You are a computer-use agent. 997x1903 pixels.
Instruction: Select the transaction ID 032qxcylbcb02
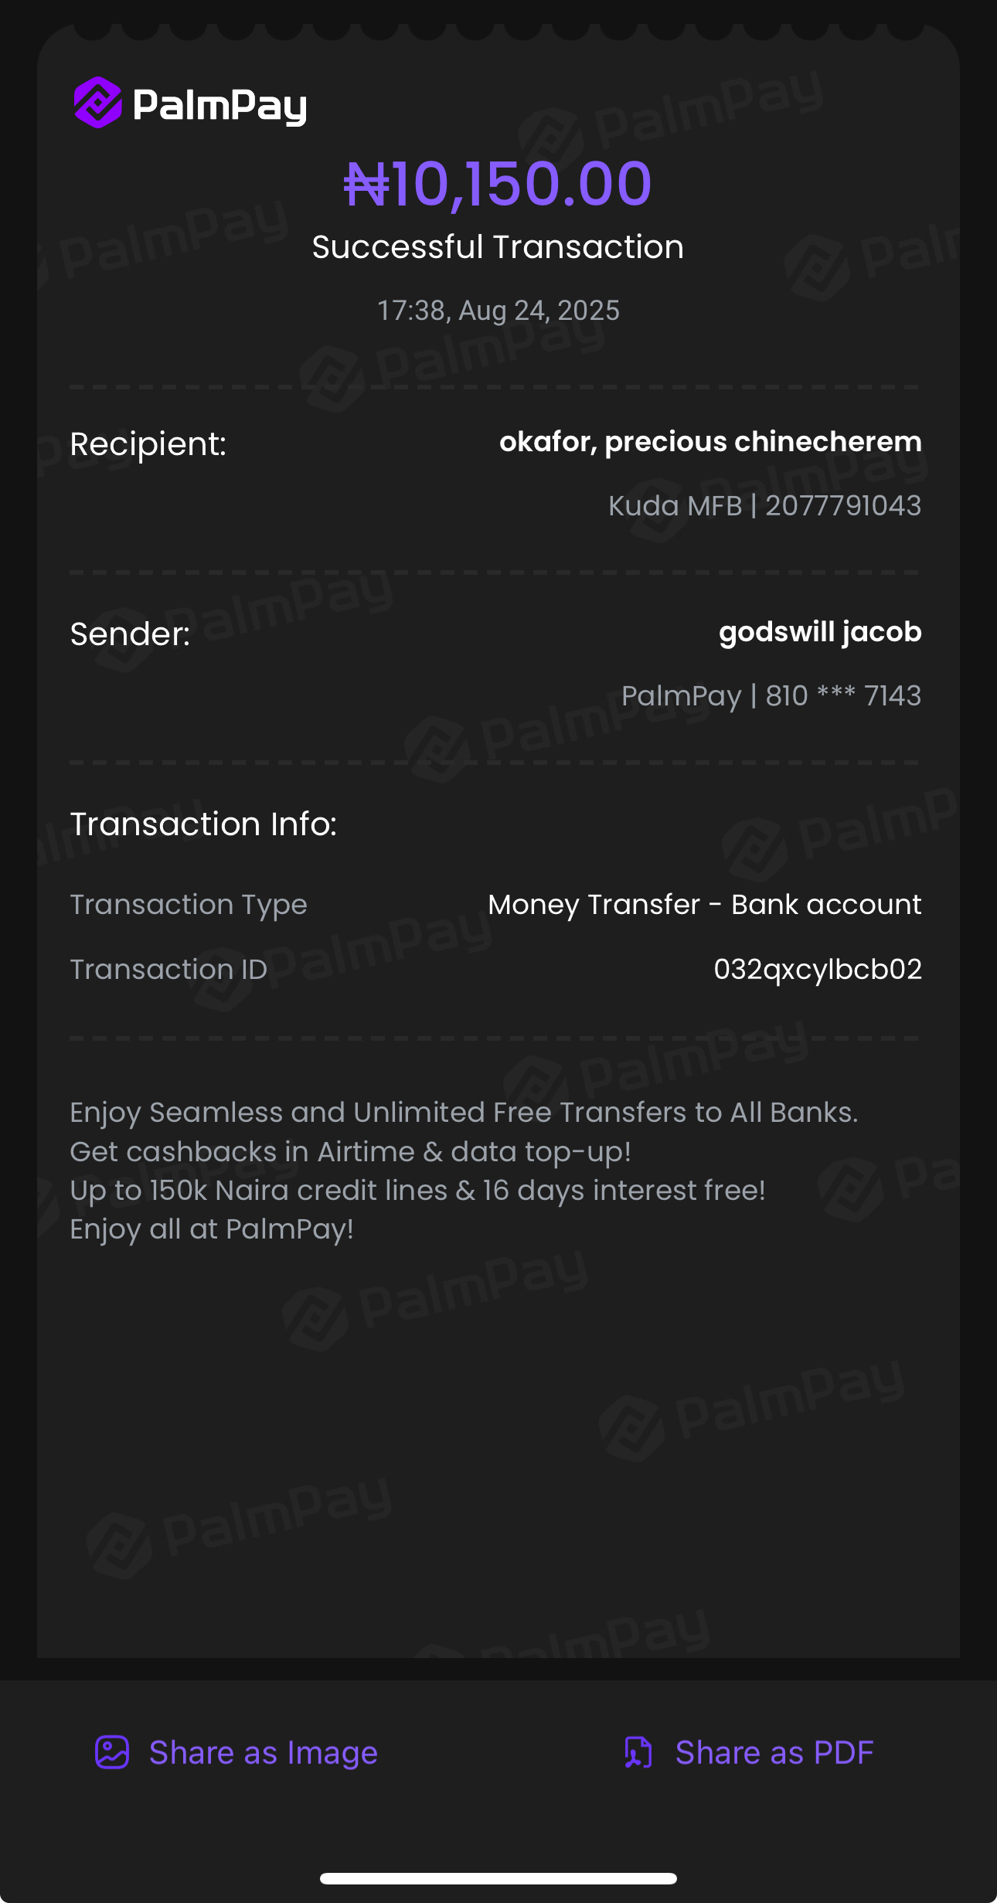point(818,970)
